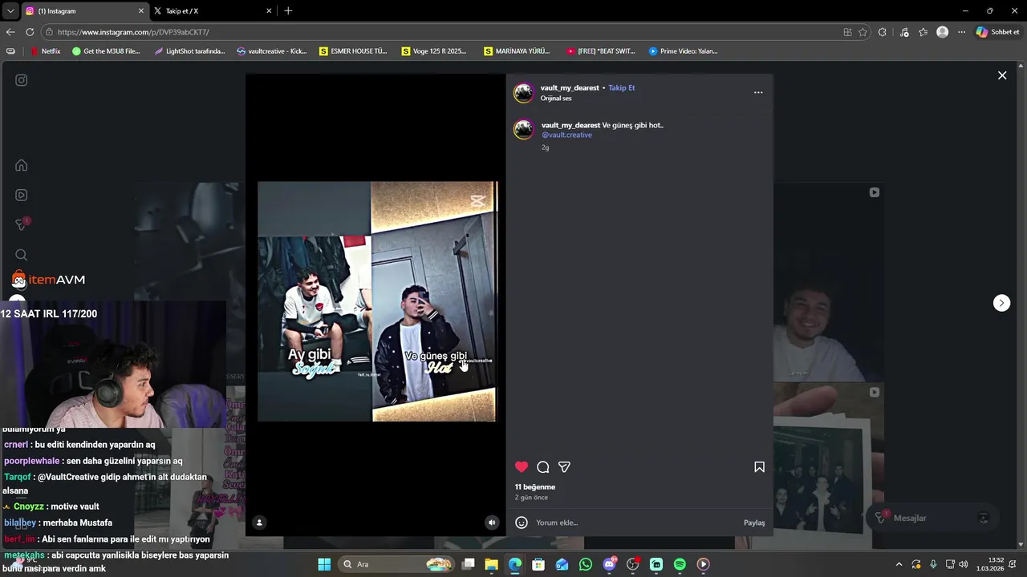Click the Instagram URL address bar
This screenshot has width=1027, height=577.
pyautogui.click(x=441, y=32)
